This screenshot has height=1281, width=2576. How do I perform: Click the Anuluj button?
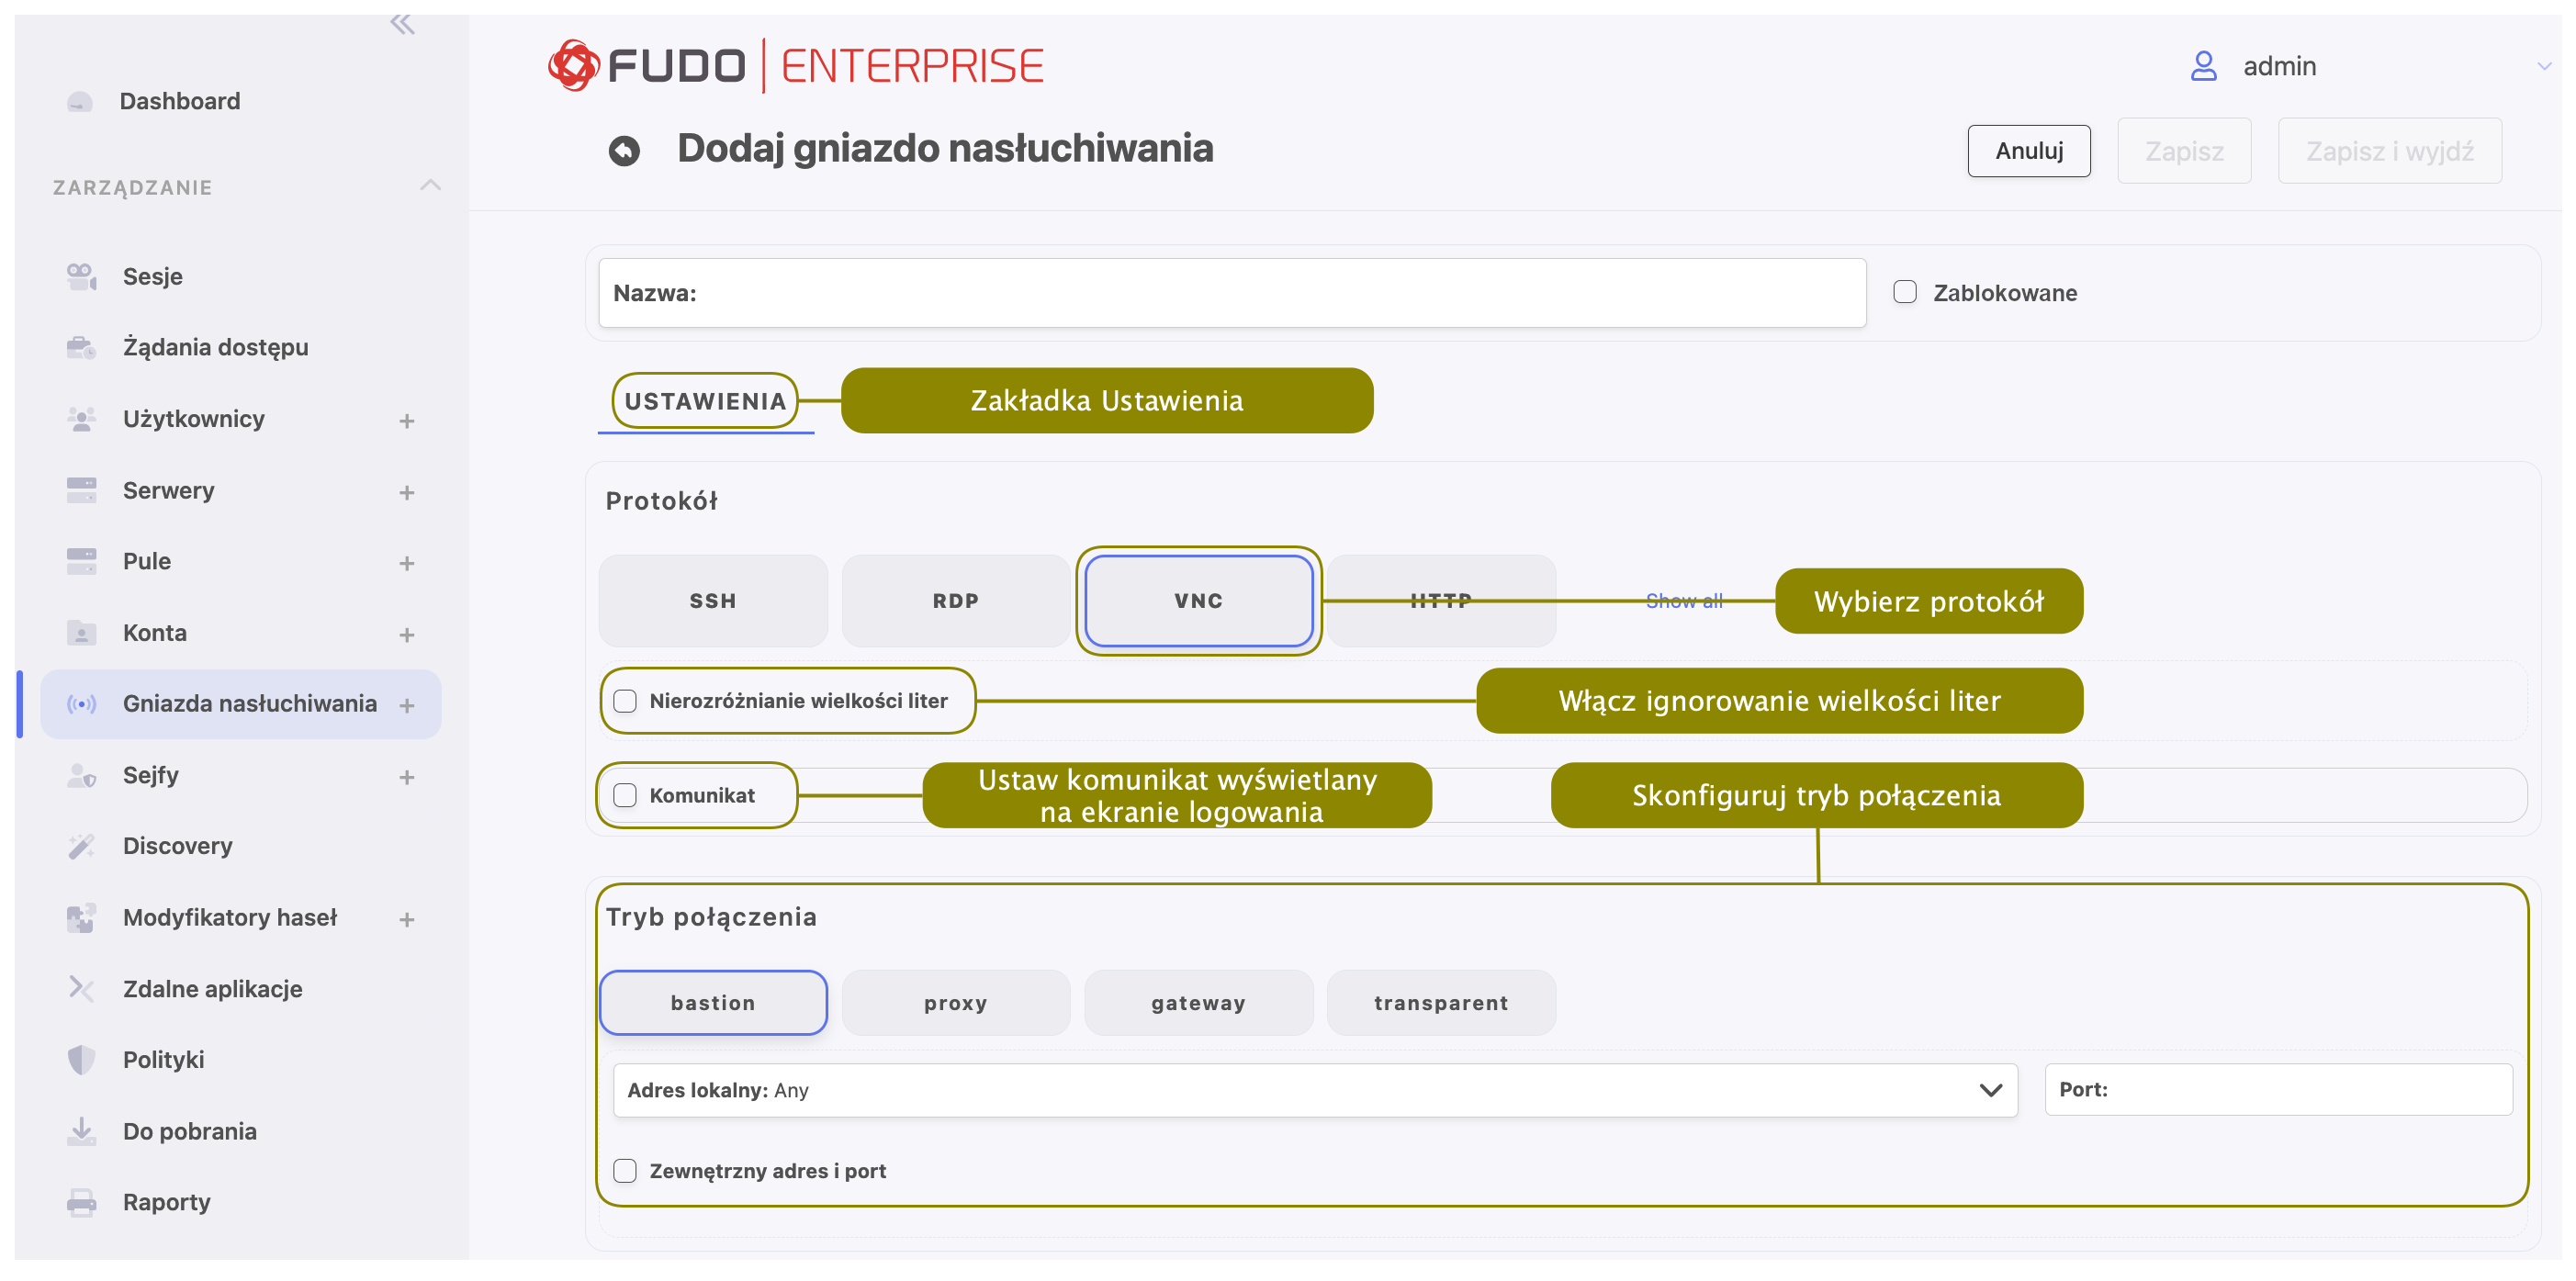(2028, 151)
